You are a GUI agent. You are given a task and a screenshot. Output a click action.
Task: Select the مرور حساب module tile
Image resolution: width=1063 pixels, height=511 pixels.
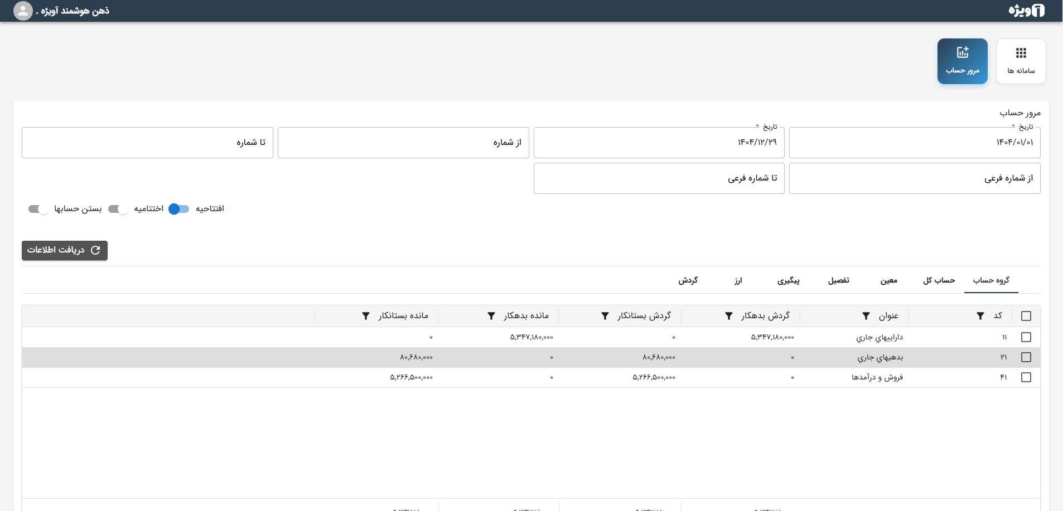962,61
